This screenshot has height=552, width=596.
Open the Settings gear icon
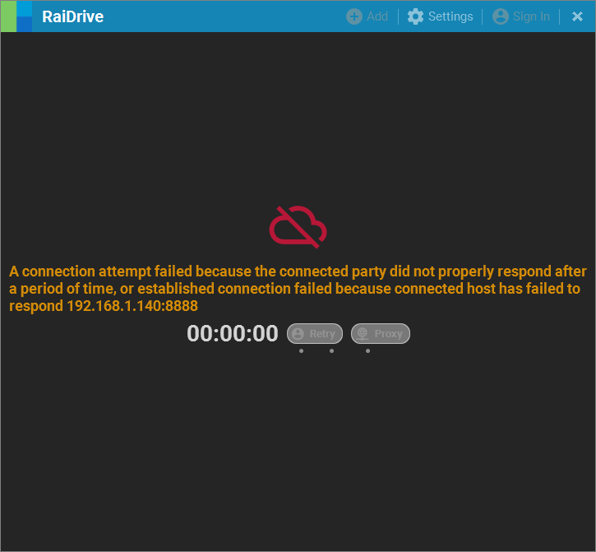416,16
